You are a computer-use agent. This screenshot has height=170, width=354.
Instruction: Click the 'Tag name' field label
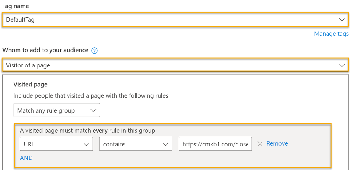coord(16,6)
